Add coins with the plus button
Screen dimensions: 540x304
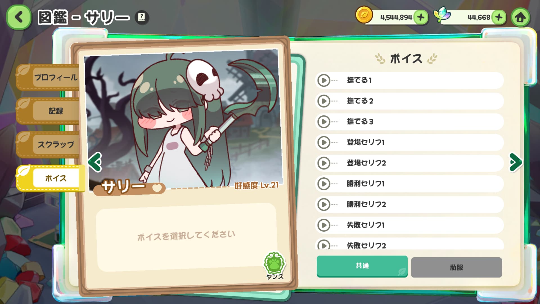[421, 17]
